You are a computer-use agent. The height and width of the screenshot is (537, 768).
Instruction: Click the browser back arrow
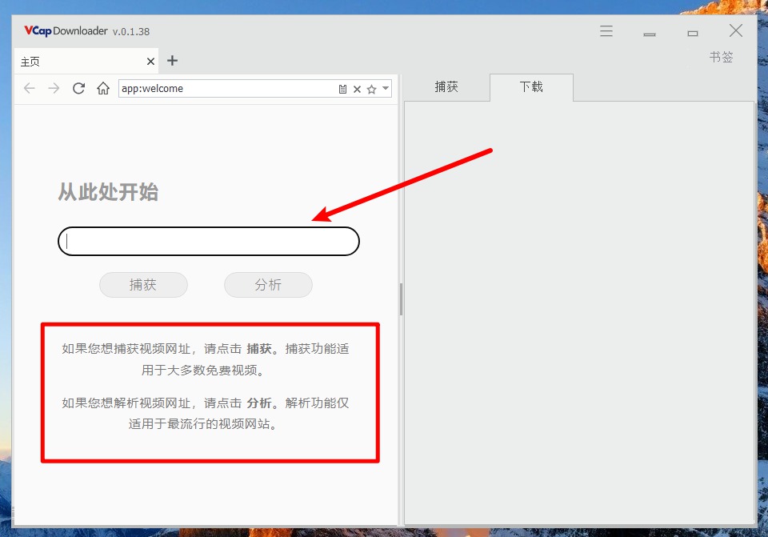30,89
